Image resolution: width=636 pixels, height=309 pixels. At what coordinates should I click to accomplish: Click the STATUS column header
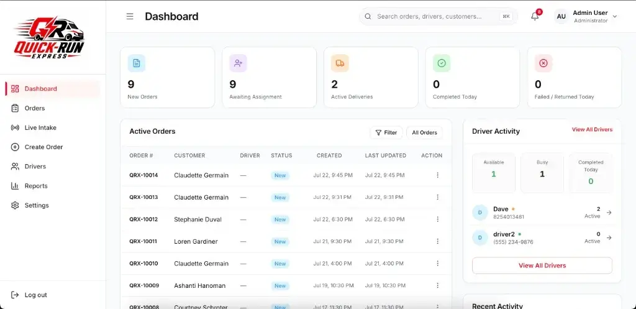(x=281, y=155)
